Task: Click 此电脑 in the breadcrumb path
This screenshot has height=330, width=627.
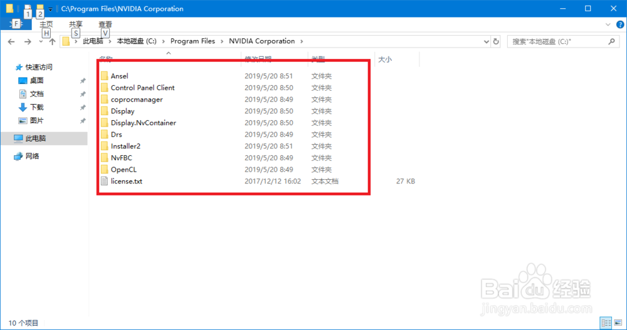Action: (x=93, y=41)
